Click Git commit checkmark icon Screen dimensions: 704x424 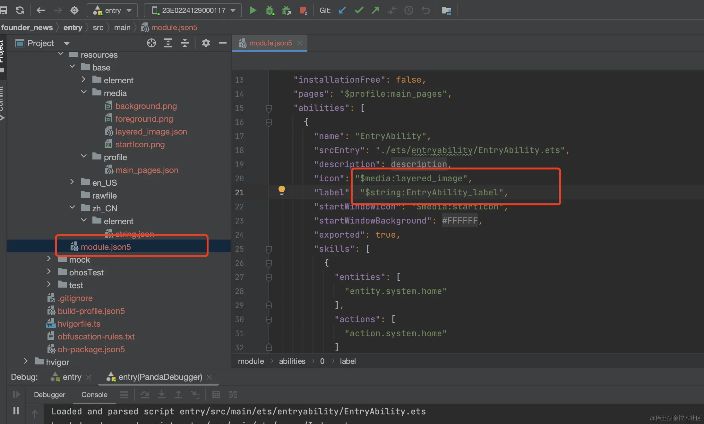(x=359, y=11)
